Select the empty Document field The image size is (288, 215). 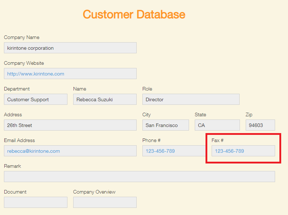tap(36, 202)
